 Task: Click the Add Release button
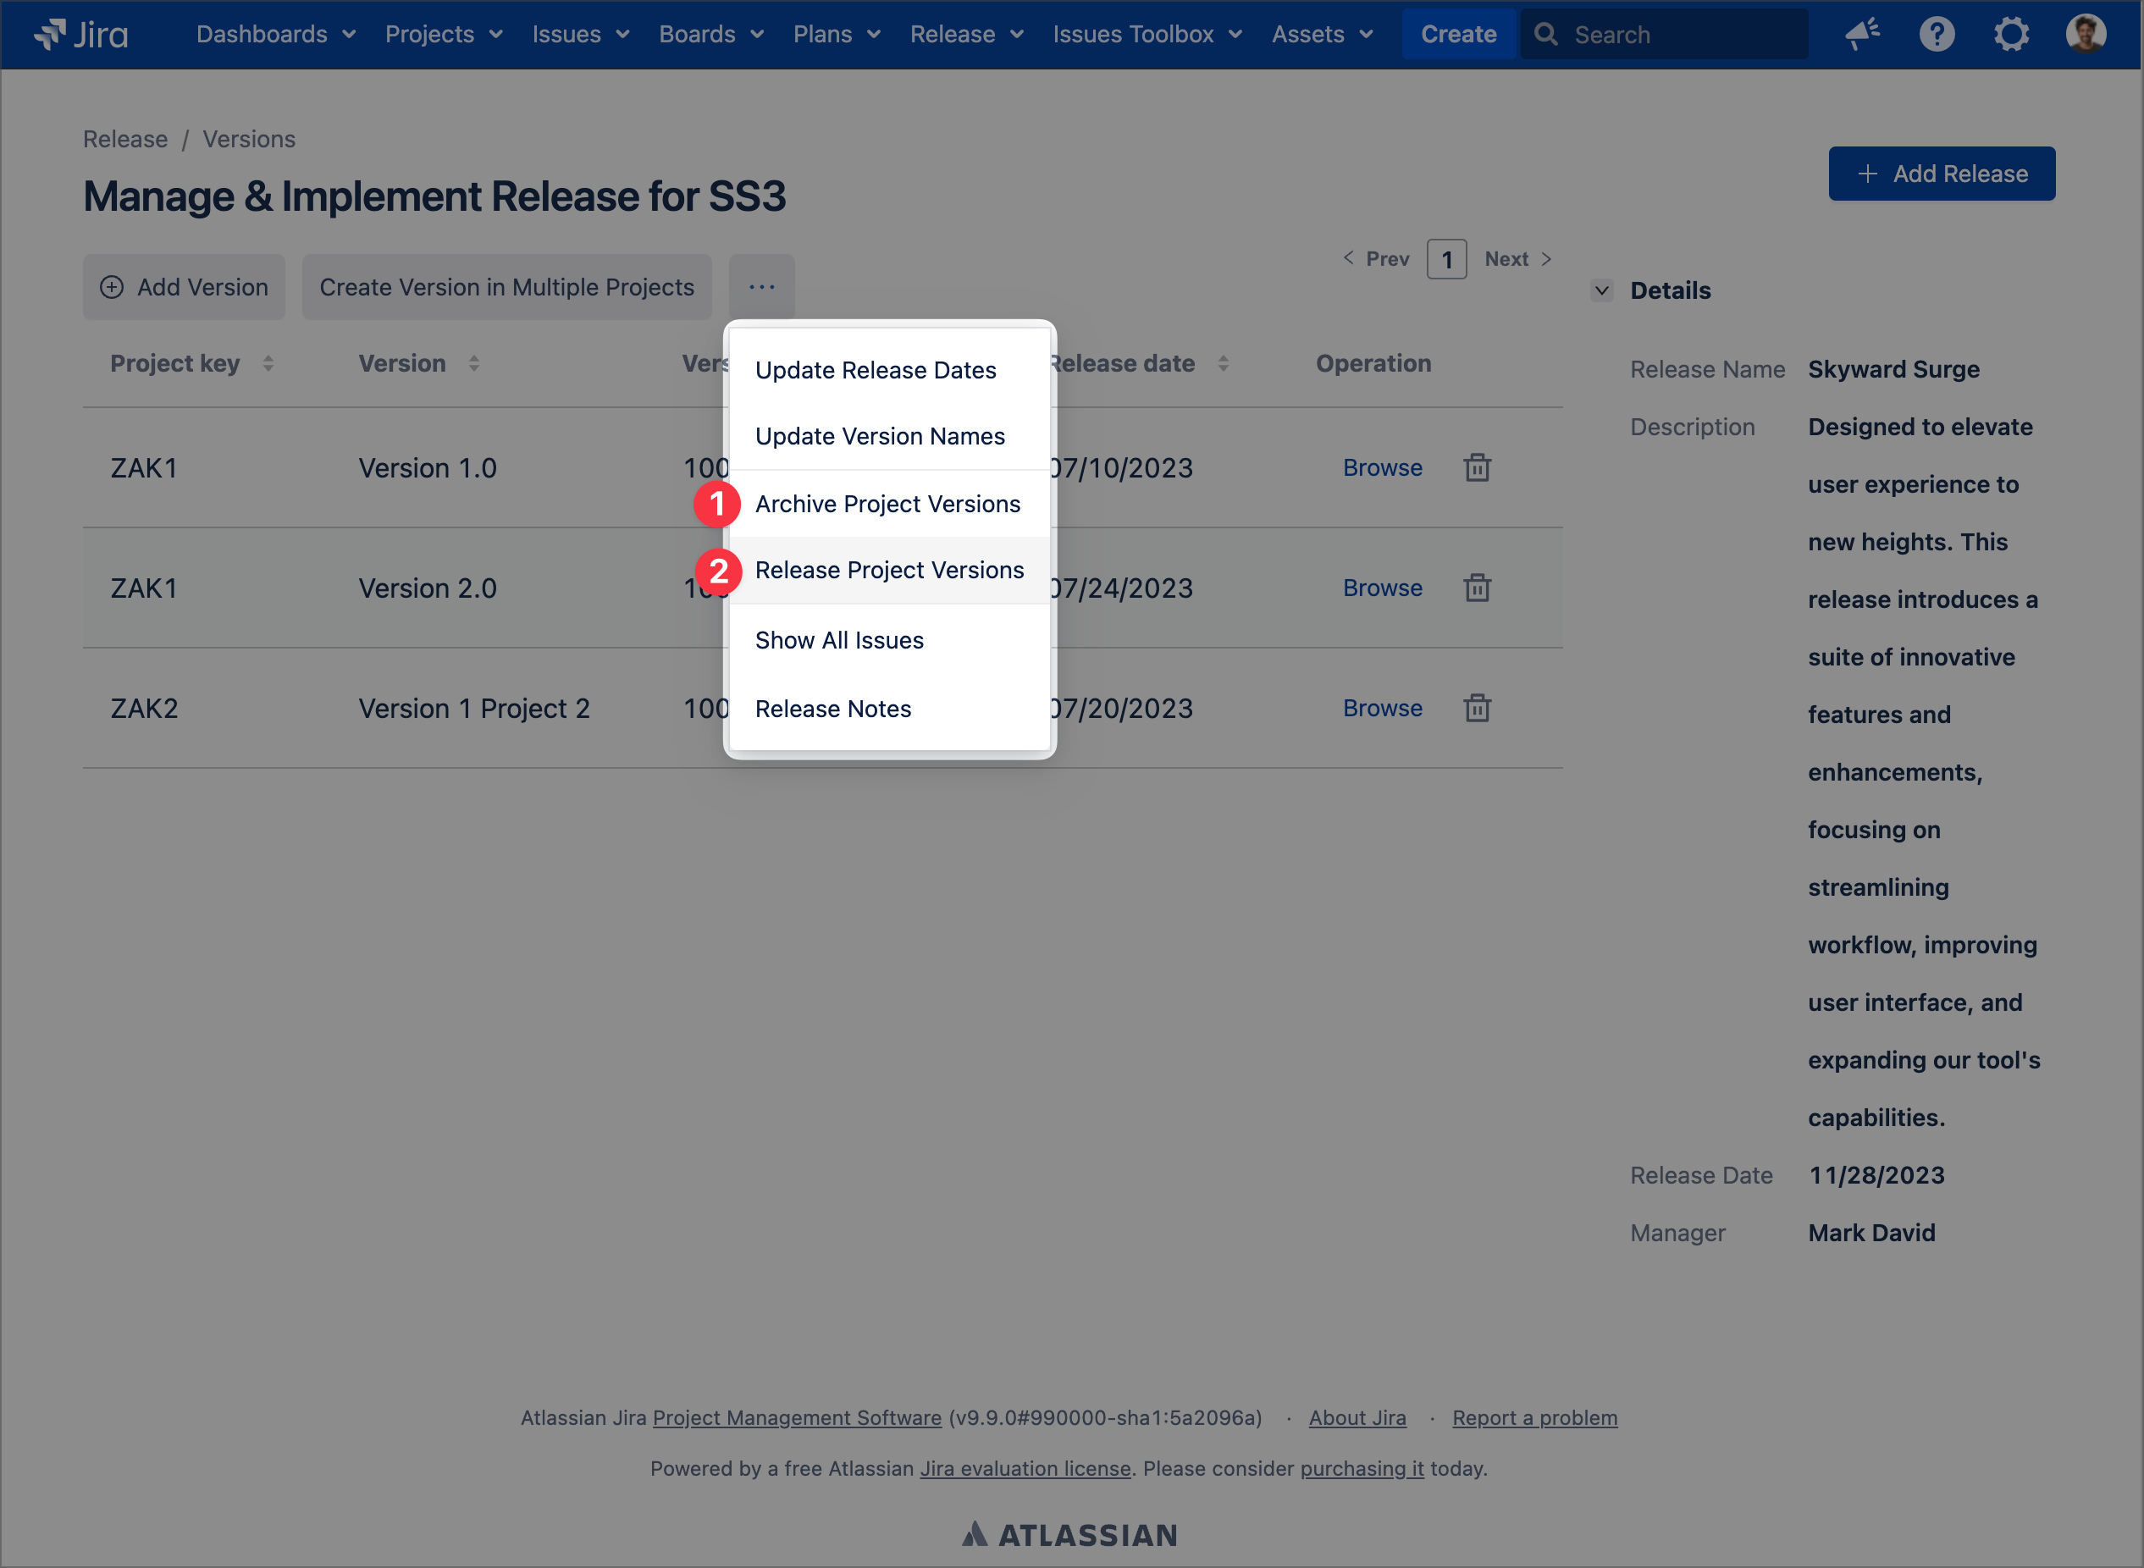(x=1942, y=174)
